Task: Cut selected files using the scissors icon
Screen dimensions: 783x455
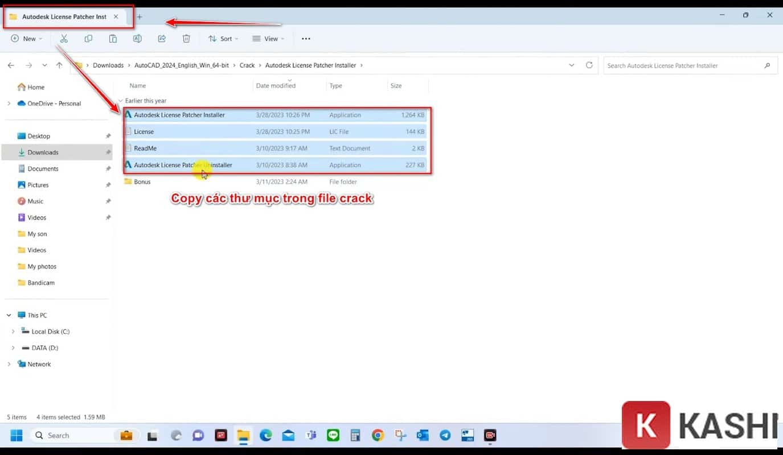Action: click(64, 38)
